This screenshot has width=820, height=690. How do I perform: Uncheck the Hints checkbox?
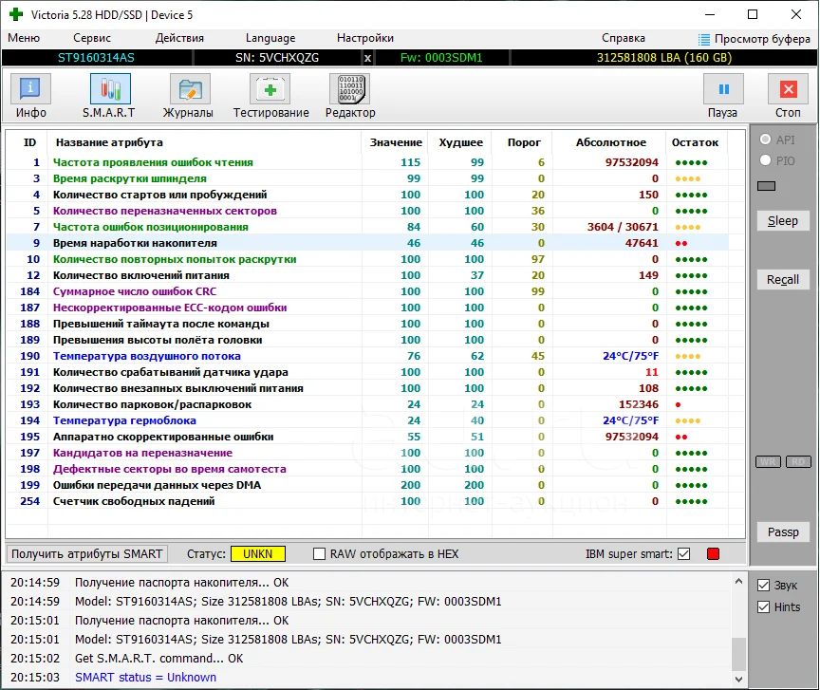coord(763,607)
